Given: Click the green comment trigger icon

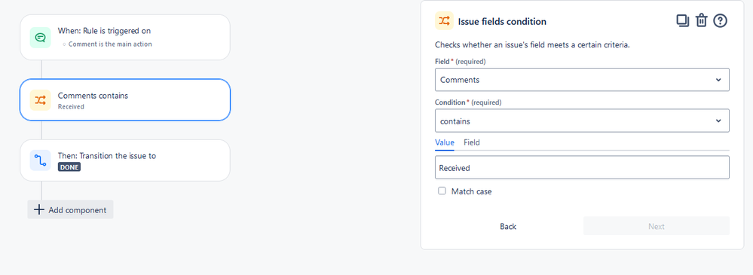Looking at the screenshot, I should coord(41,38).
